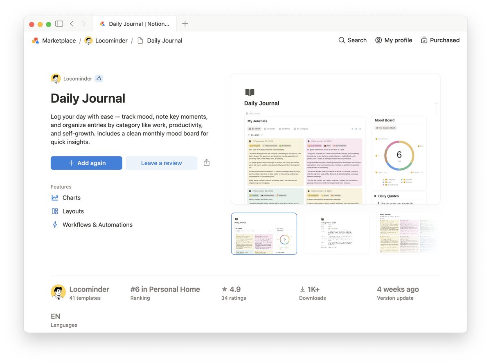
Task: Toggle the browser sidebar
Action: coord(59,24)
